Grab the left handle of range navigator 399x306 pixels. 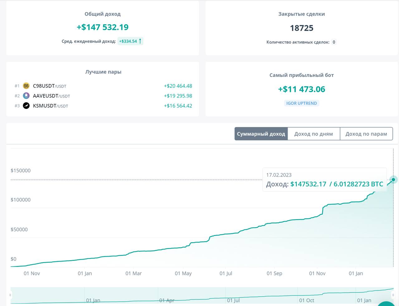pyautogui.click(x=10, y=295)
